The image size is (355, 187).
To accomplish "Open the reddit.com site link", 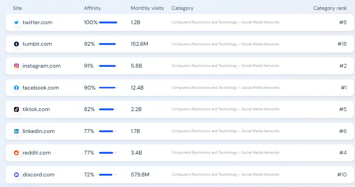I will (x=37, y=153).
